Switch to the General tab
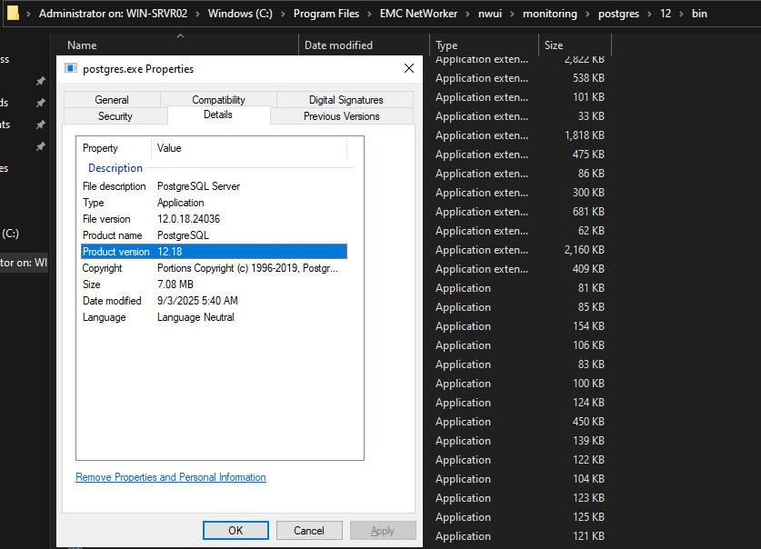This screenshot has height=549, width=761. 112,100
